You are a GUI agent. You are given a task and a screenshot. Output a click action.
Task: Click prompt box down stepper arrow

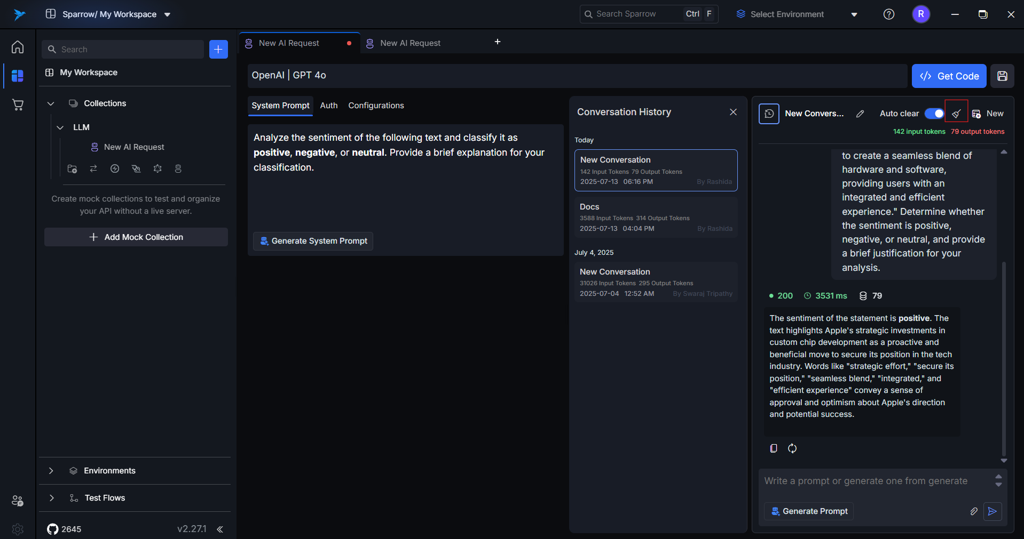[998, 485]
